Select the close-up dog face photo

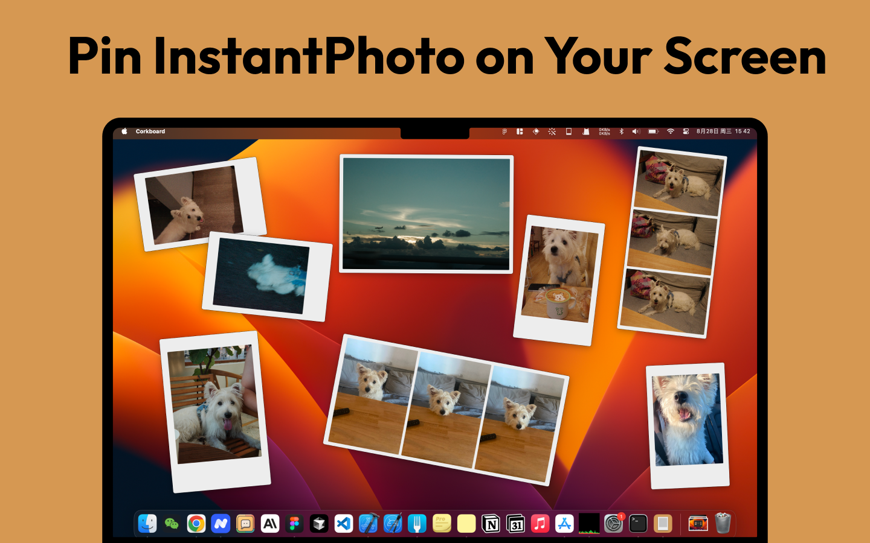pos(688,425)
